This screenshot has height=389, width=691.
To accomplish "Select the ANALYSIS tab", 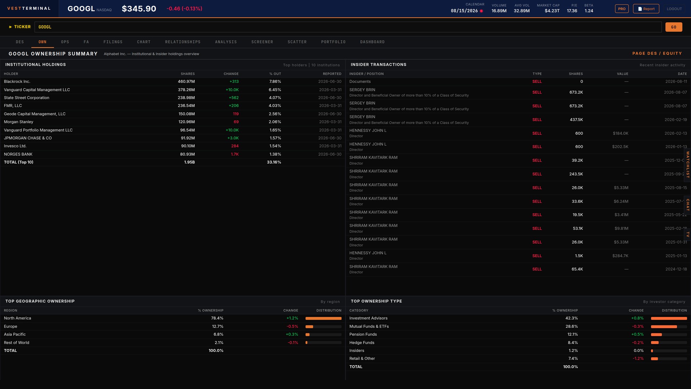I will pos(226,42).
